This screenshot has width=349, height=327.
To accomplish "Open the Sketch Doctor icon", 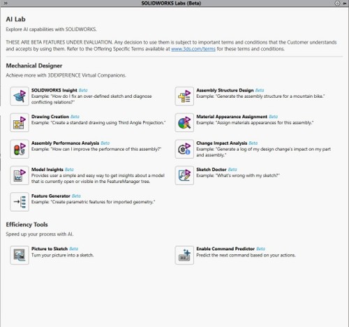I will pos(184,175).
